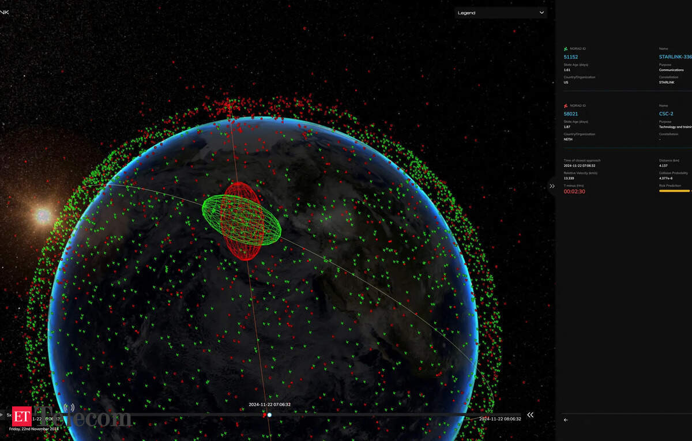This screenshot has width=692, height=441.
Task: Select the blue satellite icon beside NORAD 51152
Action: pos(565,48)
